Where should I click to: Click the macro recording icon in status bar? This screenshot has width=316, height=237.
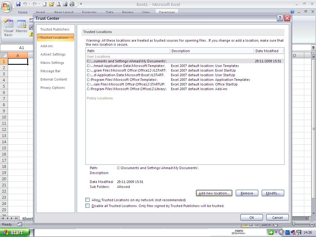[x=19, y=224]
